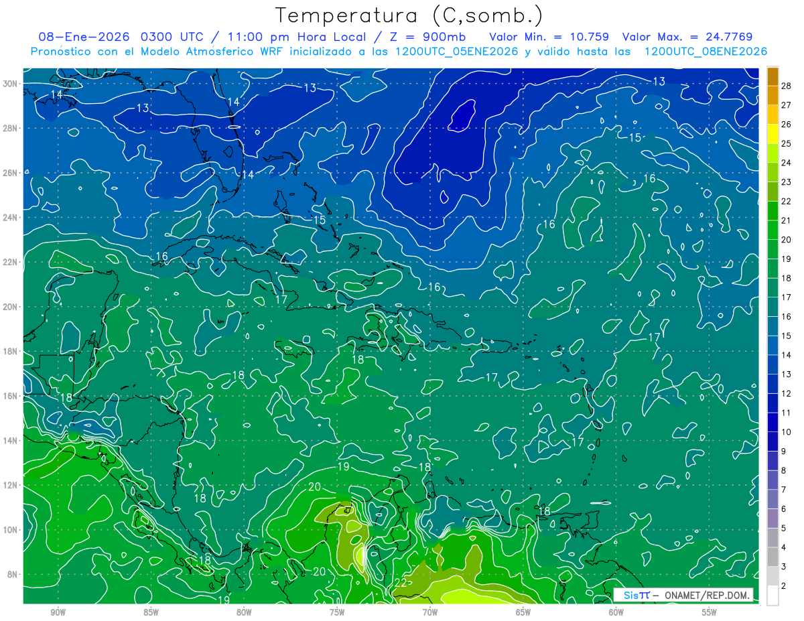Click the '12N' latitude axis label
Viewport: 804px width, 621px height.
click(x=9, y=485)
